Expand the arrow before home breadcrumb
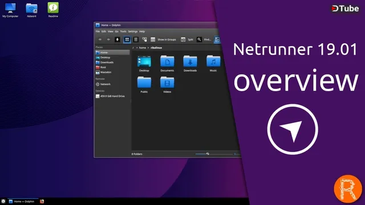The width and height of the screenshot is (365, 205). click(137, 48)
